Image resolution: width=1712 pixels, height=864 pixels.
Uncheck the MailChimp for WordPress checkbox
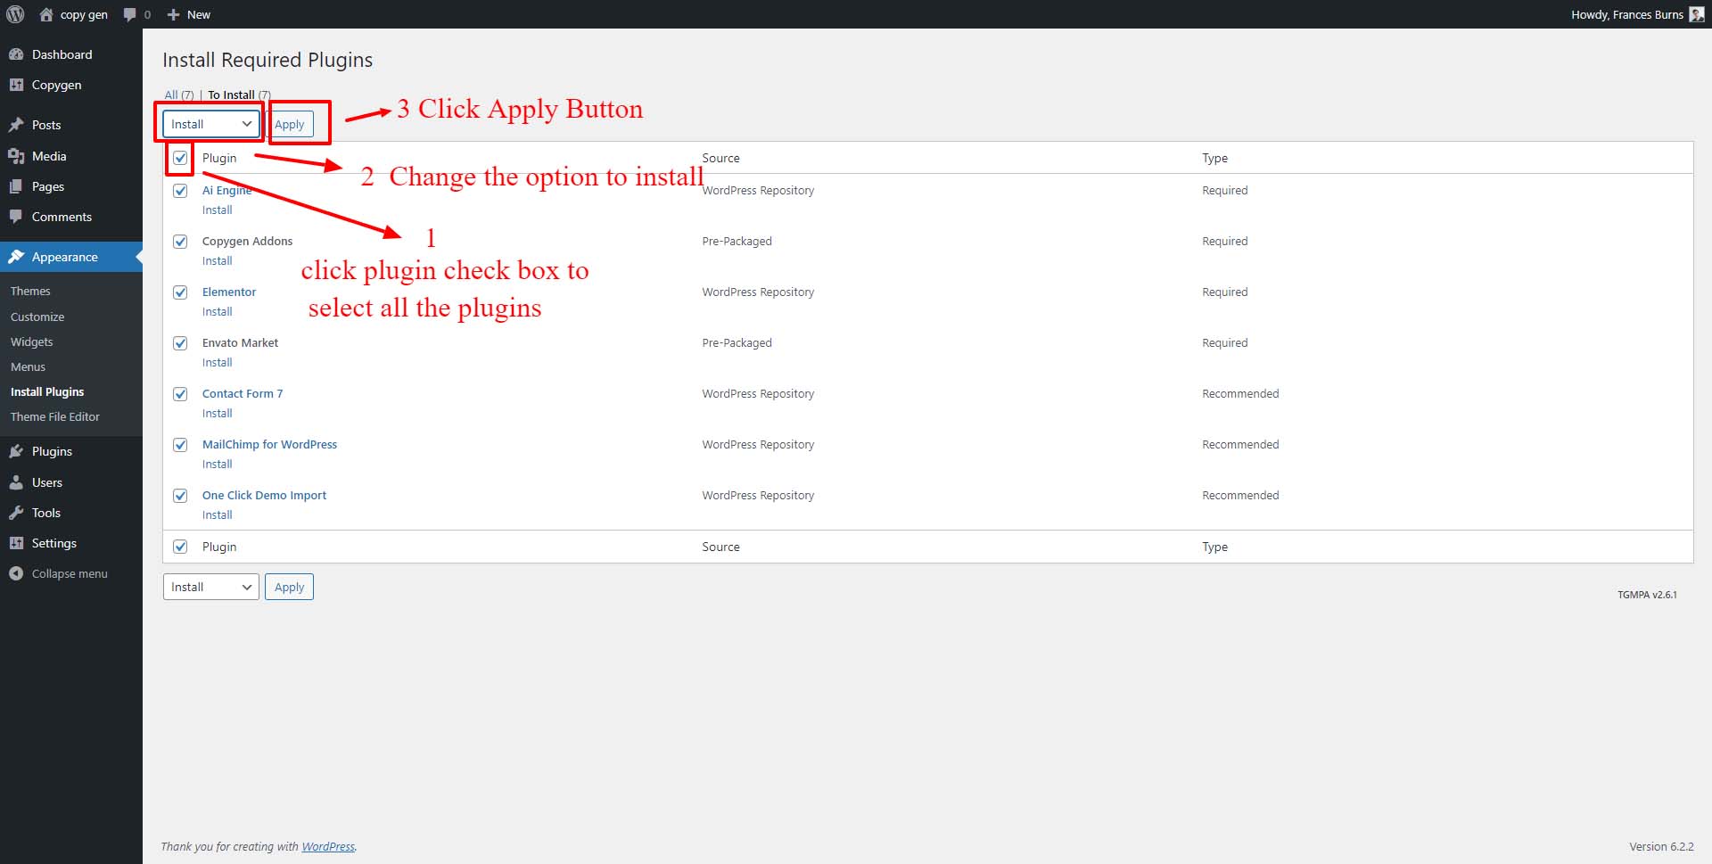(180, 445)
